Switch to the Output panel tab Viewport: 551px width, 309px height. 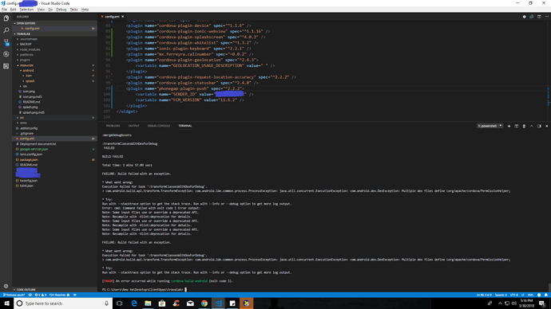pyautogui.click(x=133, y=126)
